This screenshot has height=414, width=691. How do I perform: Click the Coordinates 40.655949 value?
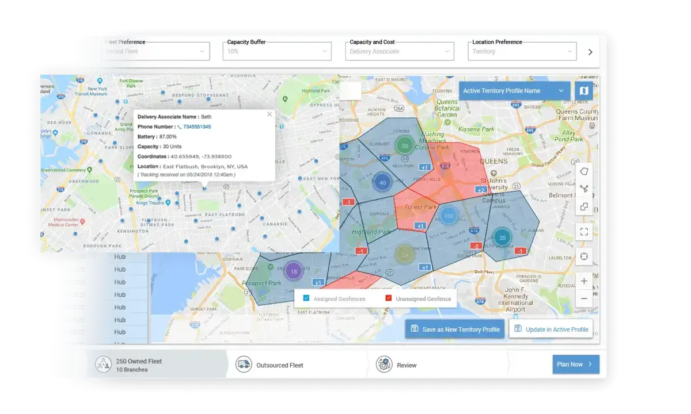point(201,156)
